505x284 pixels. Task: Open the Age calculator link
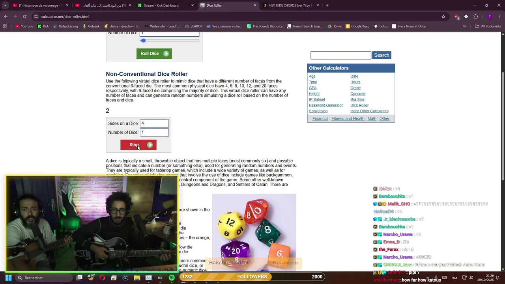[x=312, y=76]
